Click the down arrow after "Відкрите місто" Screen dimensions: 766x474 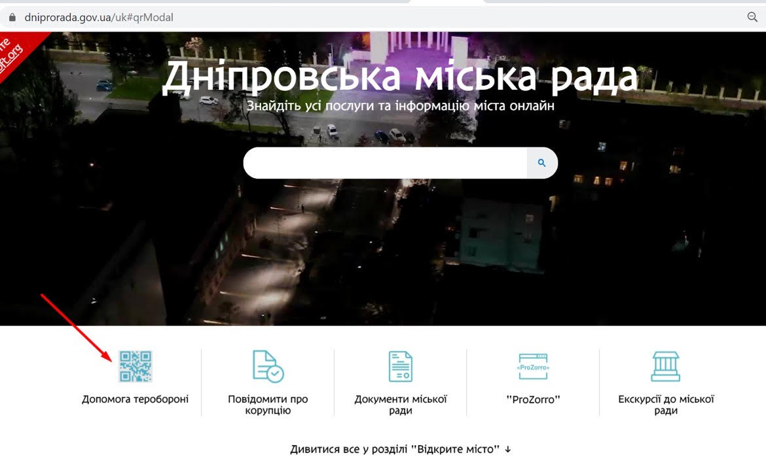pos(507,449)
